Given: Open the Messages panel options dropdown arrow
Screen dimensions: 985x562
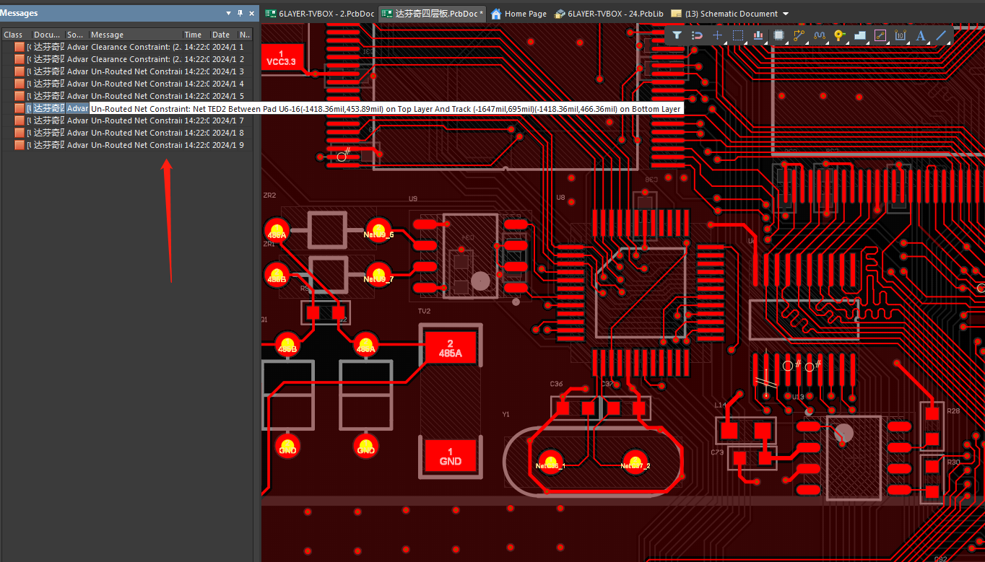Looking at the screenshot, I should (229, 13).
